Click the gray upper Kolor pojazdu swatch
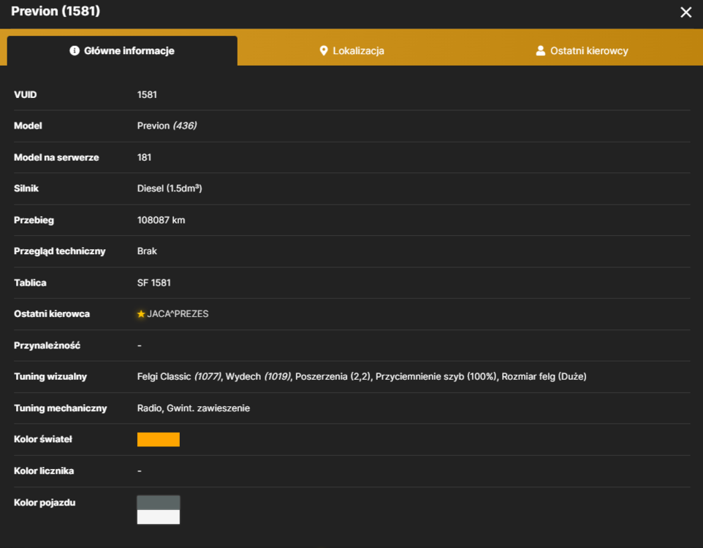The image size is (703, 548). click(159, 503)
